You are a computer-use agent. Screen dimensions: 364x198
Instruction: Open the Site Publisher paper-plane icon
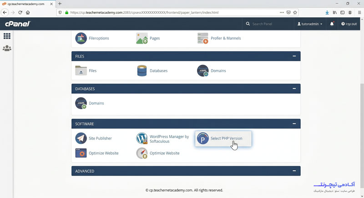[x=81, y=138]
